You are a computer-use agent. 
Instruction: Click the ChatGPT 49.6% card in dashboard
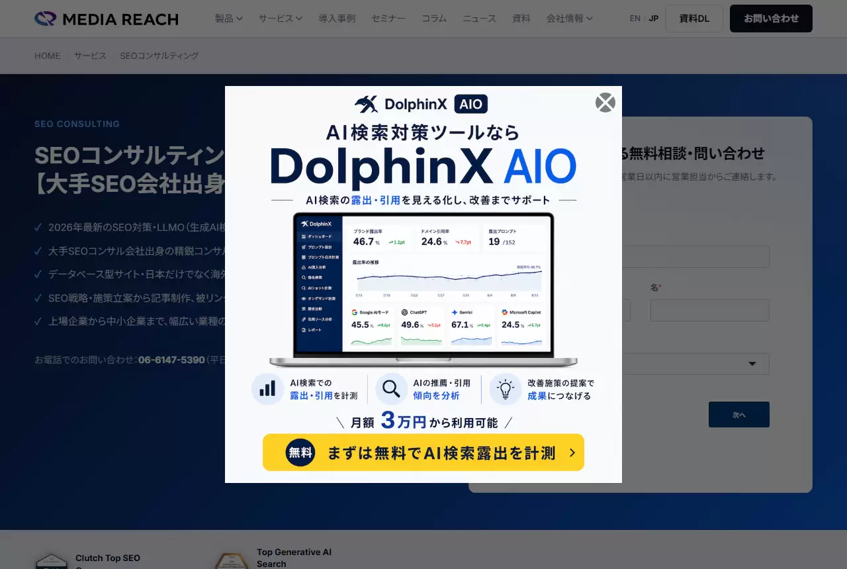coord(421,326)
